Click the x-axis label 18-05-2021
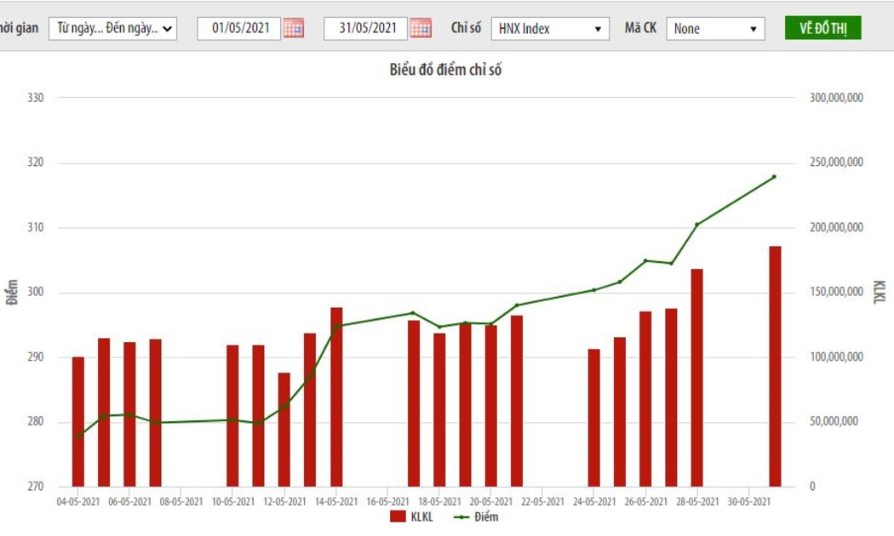This screenshot has width=894, height=536. 439,501
